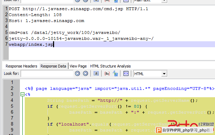The height and width of the screenshot is (135, 215).
Task: Click the jetty-0.0.0.0-10154-javaweibo.war line
Action: coord(81,38)
